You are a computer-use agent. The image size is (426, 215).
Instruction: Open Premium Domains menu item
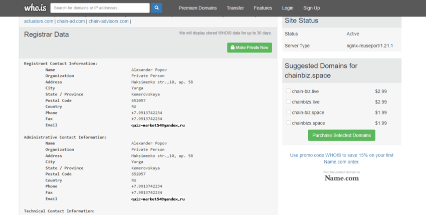pos(197,8)
